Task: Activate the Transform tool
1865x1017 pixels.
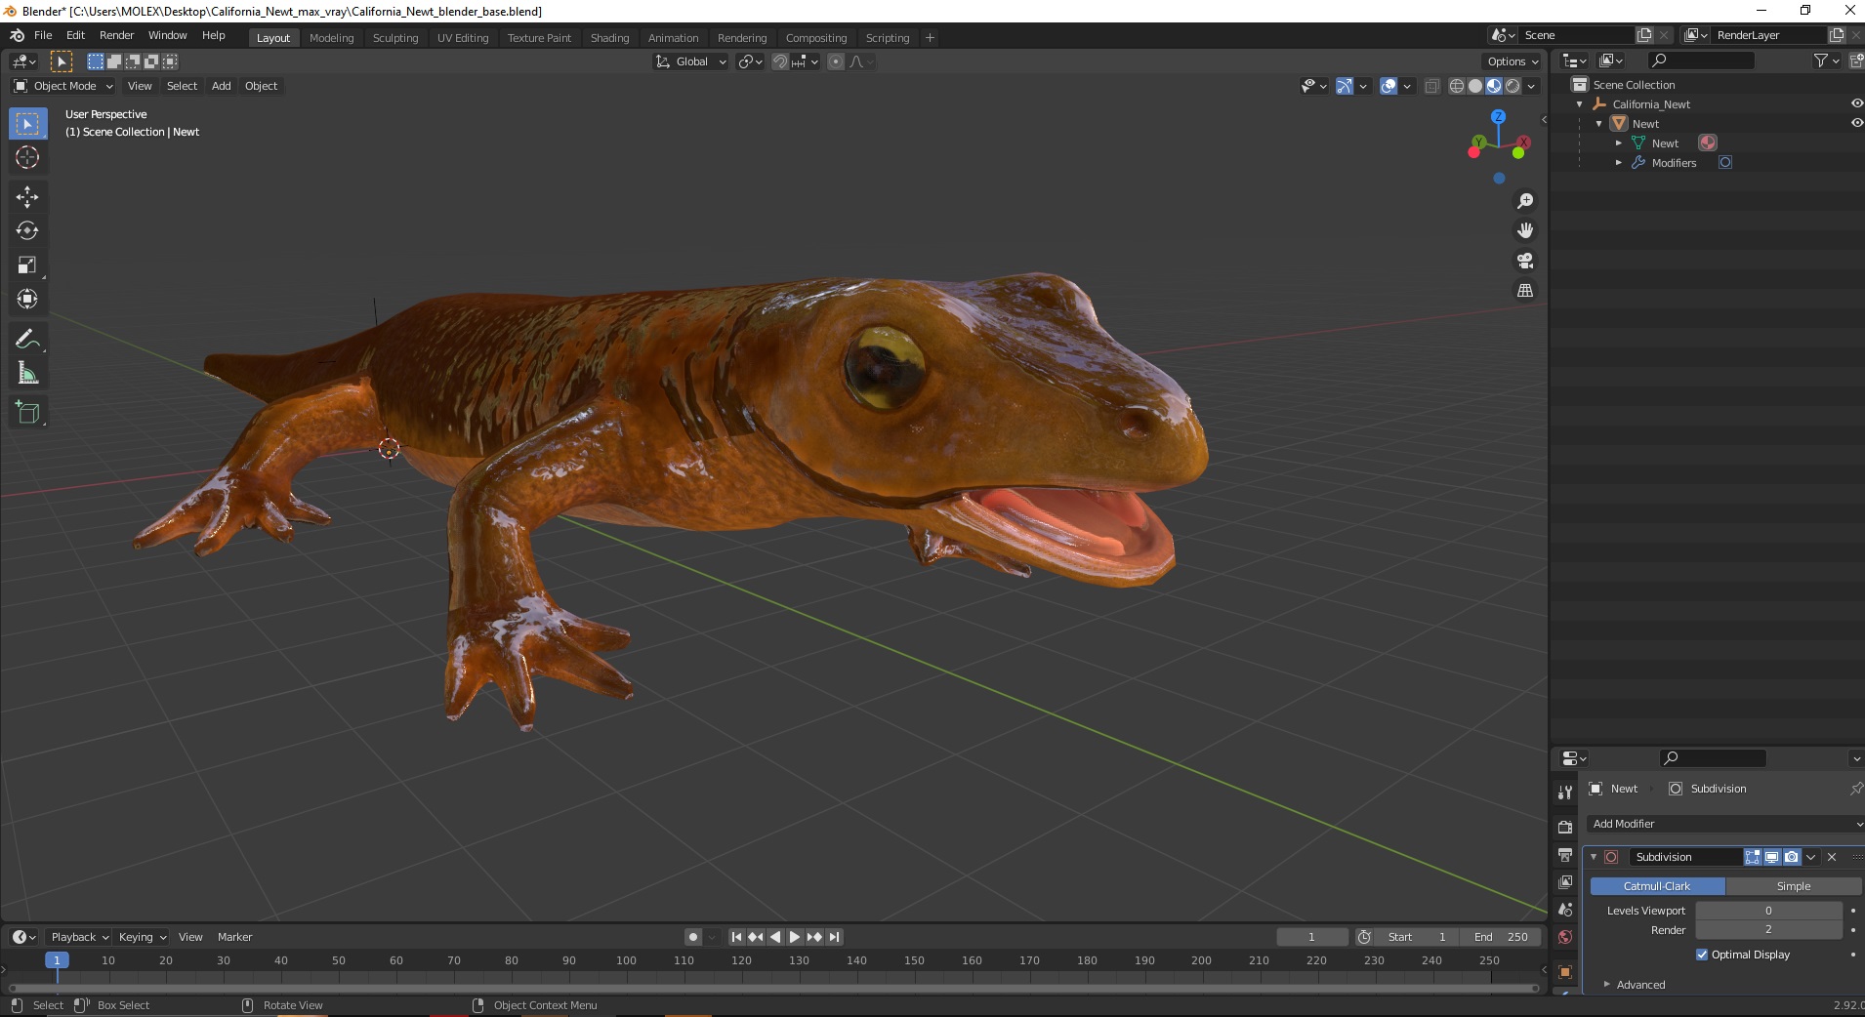Action: coord(27,300)
